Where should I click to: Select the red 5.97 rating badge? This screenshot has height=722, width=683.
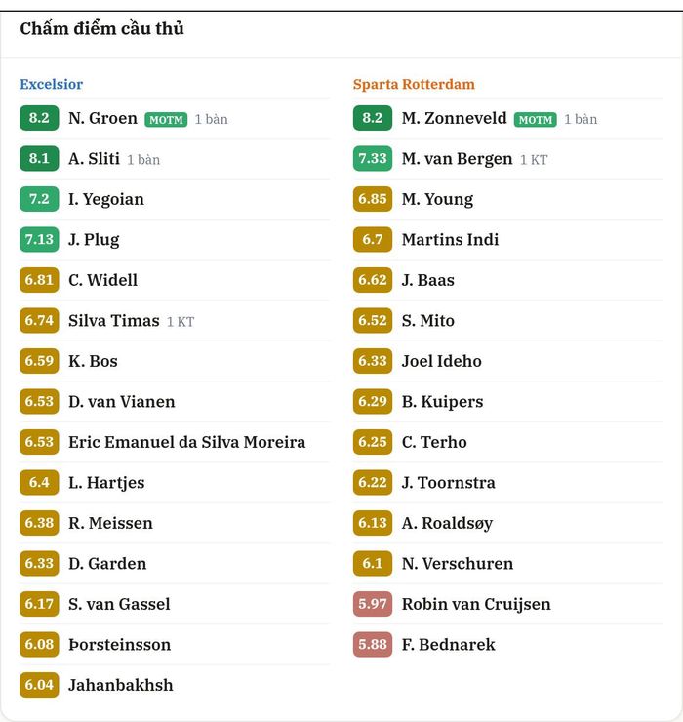tap(373, 604)
